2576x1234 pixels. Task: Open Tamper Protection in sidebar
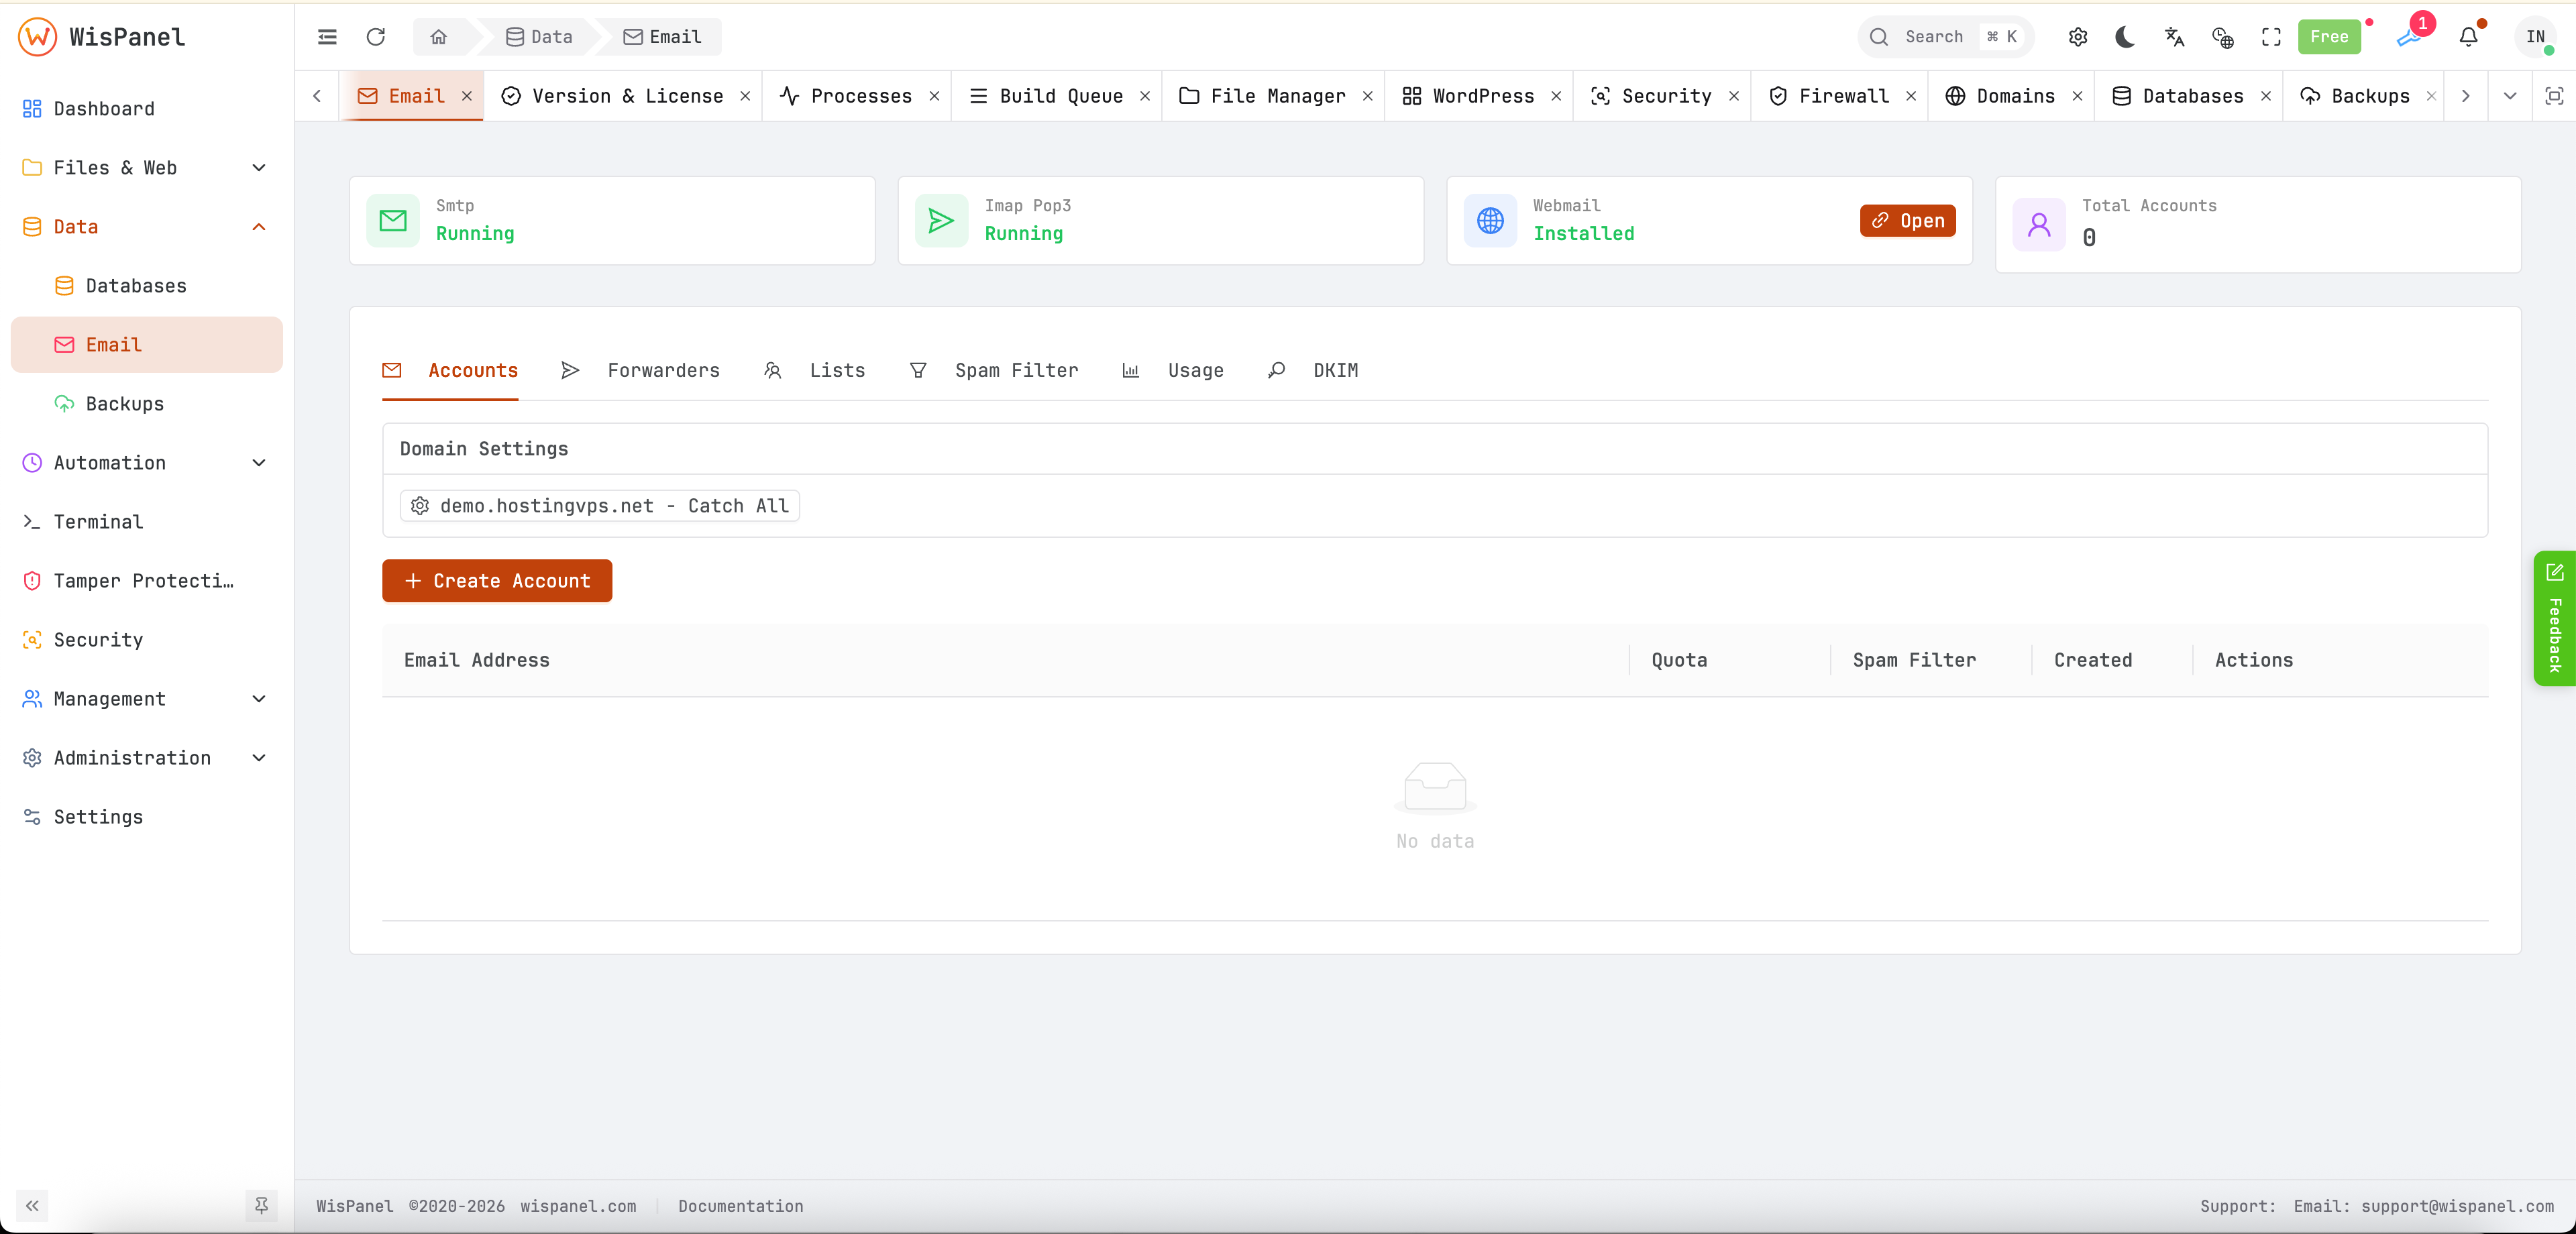pos(147,580)
